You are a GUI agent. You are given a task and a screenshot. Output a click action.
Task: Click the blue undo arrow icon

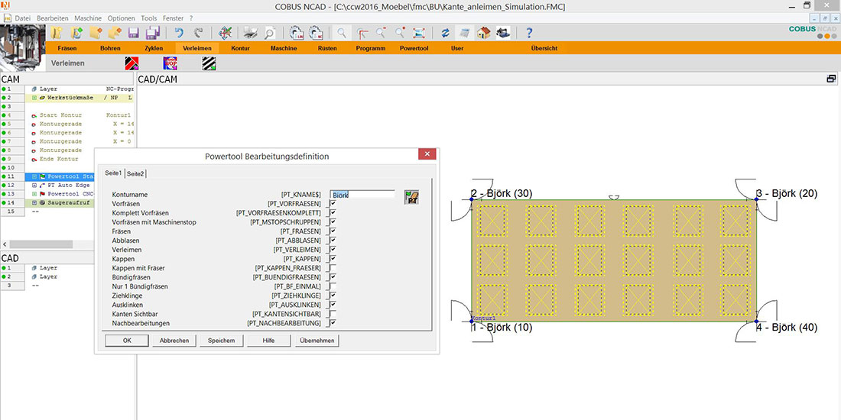click(x=179, y=33)
